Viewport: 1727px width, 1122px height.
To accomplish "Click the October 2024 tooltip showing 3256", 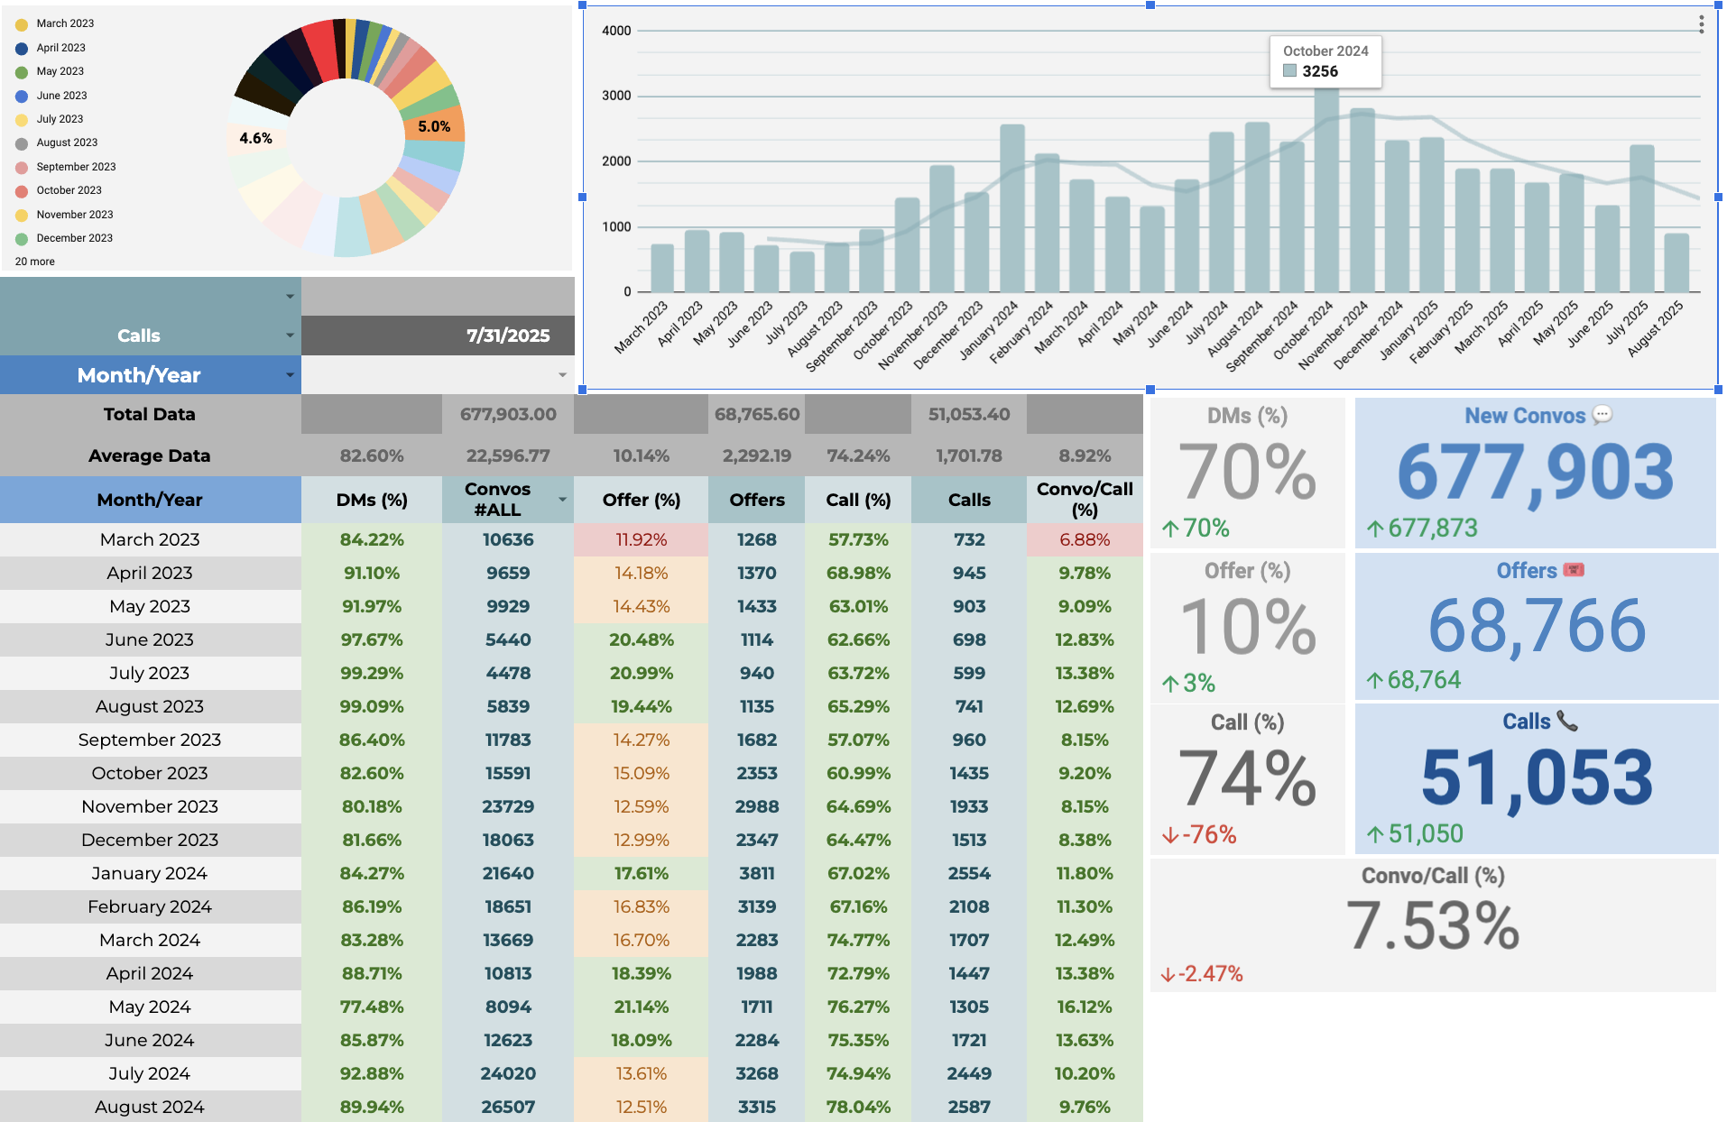I will pyautogui.click(x=1325, y=62).
